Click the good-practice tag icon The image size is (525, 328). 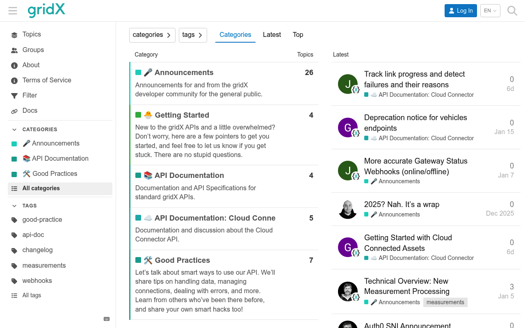pos(14,220)
